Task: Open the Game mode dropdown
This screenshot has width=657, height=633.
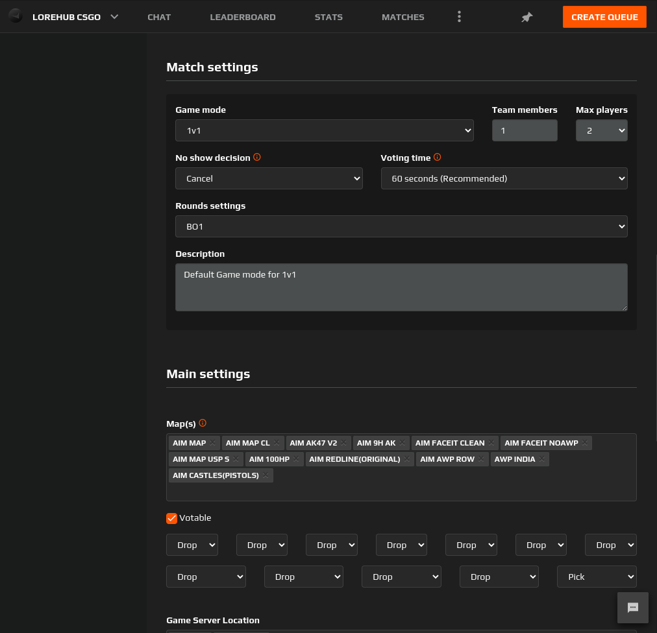Action: [x=323, y=130]
